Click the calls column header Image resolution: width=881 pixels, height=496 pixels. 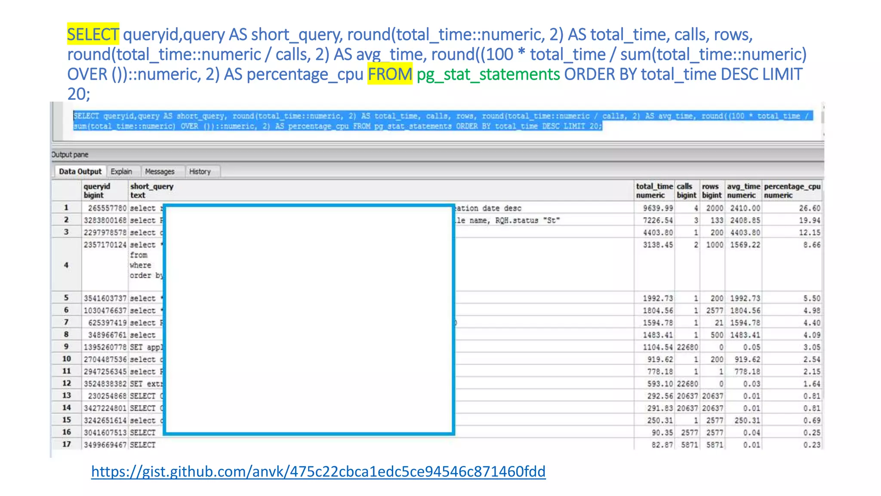687,190
